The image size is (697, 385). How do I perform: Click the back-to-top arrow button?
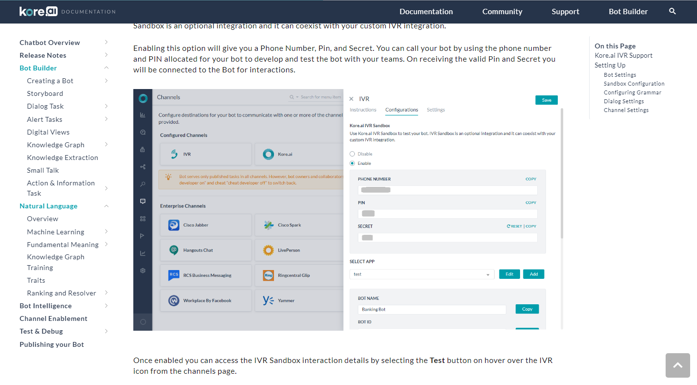pos(678,365)
